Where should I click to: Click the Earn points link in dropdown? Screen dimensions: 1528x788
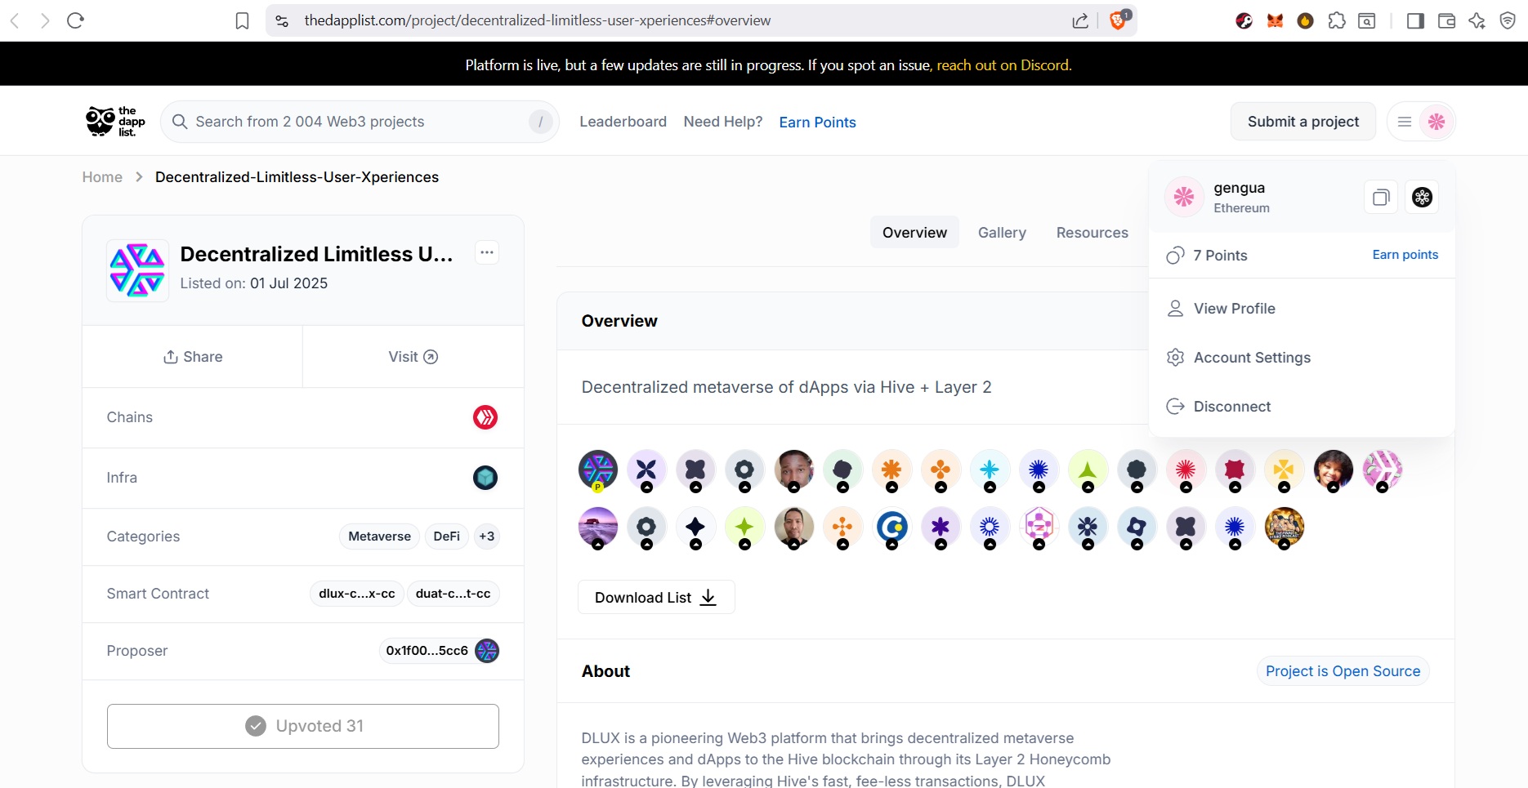click(1405, 255)
